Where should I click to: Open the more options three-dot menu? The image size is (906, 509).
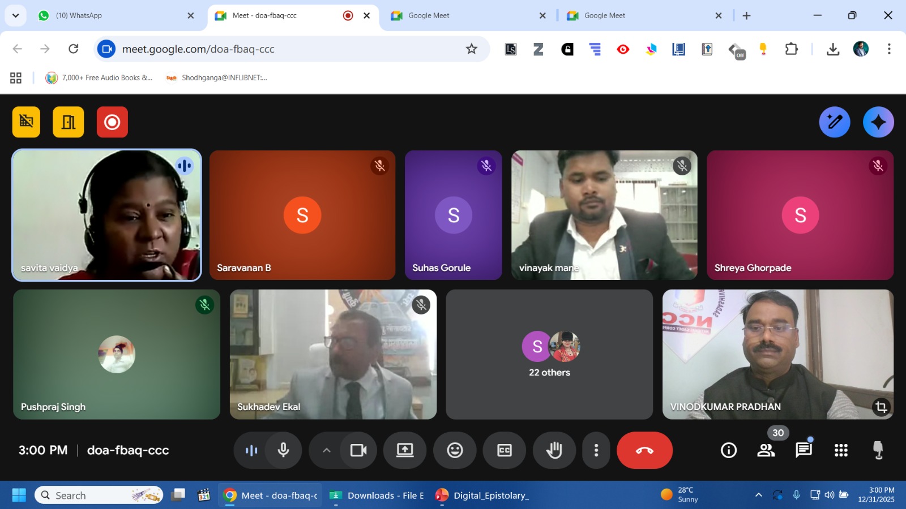[596, 450]
